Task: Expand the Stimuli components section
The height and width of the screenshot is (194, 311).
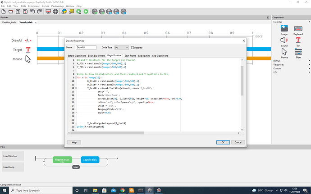Action: pyautogui.click(x=291, y=61)
